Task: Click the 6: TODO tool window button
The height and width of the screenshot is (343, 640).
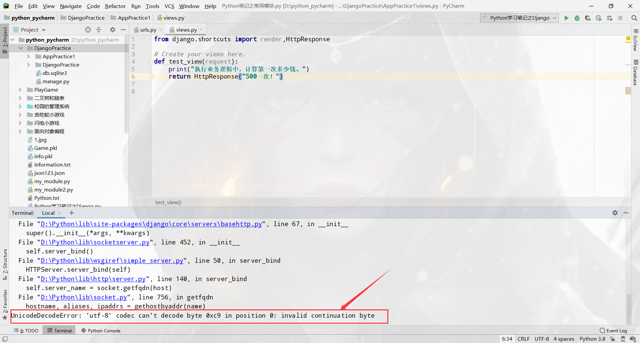Action: (26, 330)
